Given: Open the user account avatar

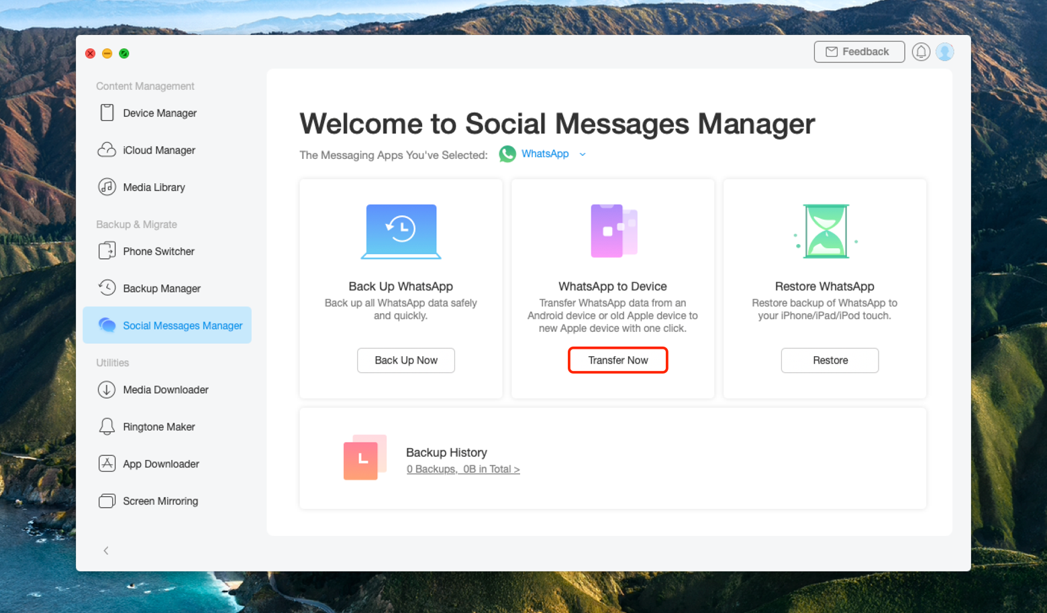Looking at the screenshot, I should tap(945, 52).
